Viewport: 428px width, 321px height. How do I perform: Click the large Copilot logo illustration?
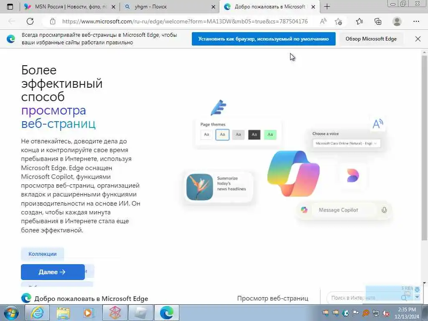[293, 173]
